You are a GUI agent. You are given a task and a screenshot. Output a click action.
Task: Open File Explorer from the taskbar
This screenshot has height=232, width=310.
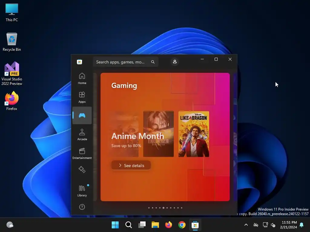point(155,225)
